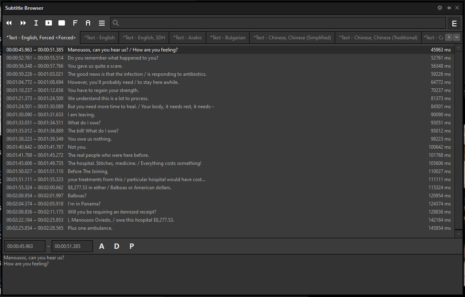The image size is (465, 297).
Task: Click the list scrollbar up arrow
Action: point(459,48)
